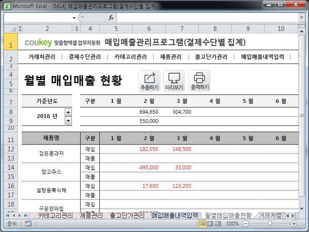Switch to Page Break Preview icon

tap(218, 224)
